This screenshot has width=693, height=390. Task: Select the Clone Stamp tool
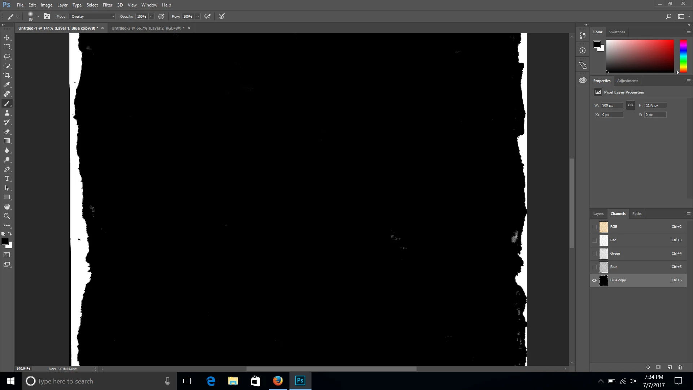(x=7, y=113)
